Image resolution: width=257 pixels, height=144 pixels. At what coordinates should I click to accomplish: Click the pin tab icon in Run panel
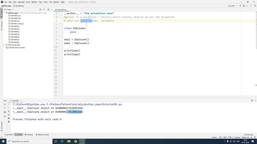tap(5, 116)
